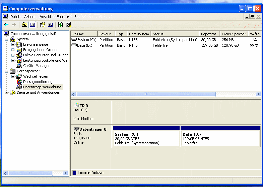Open the Help toolbar icon with question mark

pyautogui.click(x=42, y=25)
